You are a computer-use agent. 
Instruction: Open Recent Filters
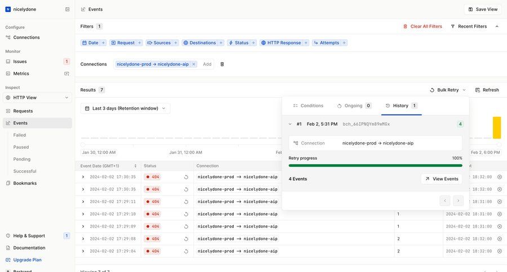(469, 26)
